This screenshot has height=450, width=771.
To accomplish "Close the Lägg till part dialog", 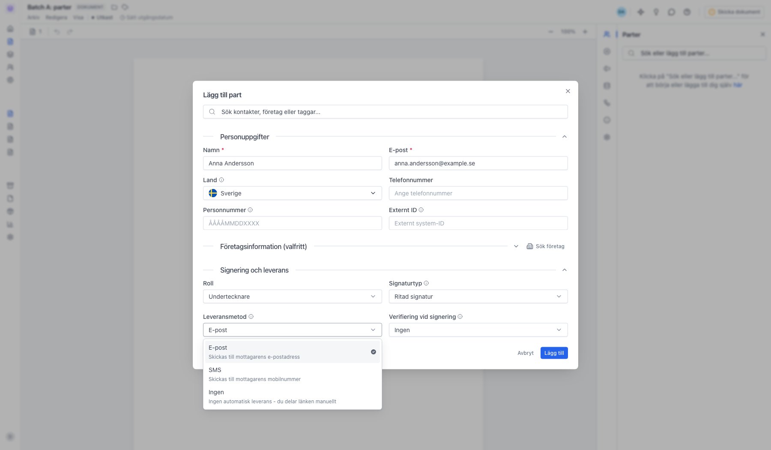I will [x=568, y=91].
